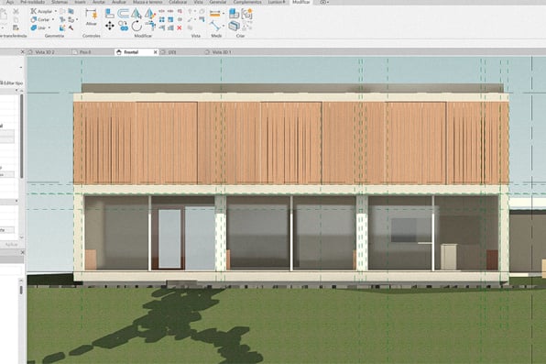This screenshot has height=364, width=546.
Task: Select the Offset tool icon
Action: (123, 14)
